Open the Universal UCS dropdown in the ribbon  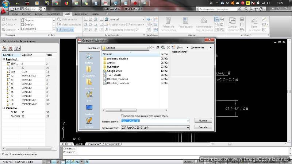pyautogui.click(x=124, y=19)
